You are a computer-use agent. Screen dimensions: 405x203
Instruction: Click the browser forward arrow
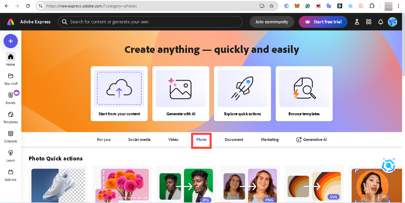(x=17, y=6)
